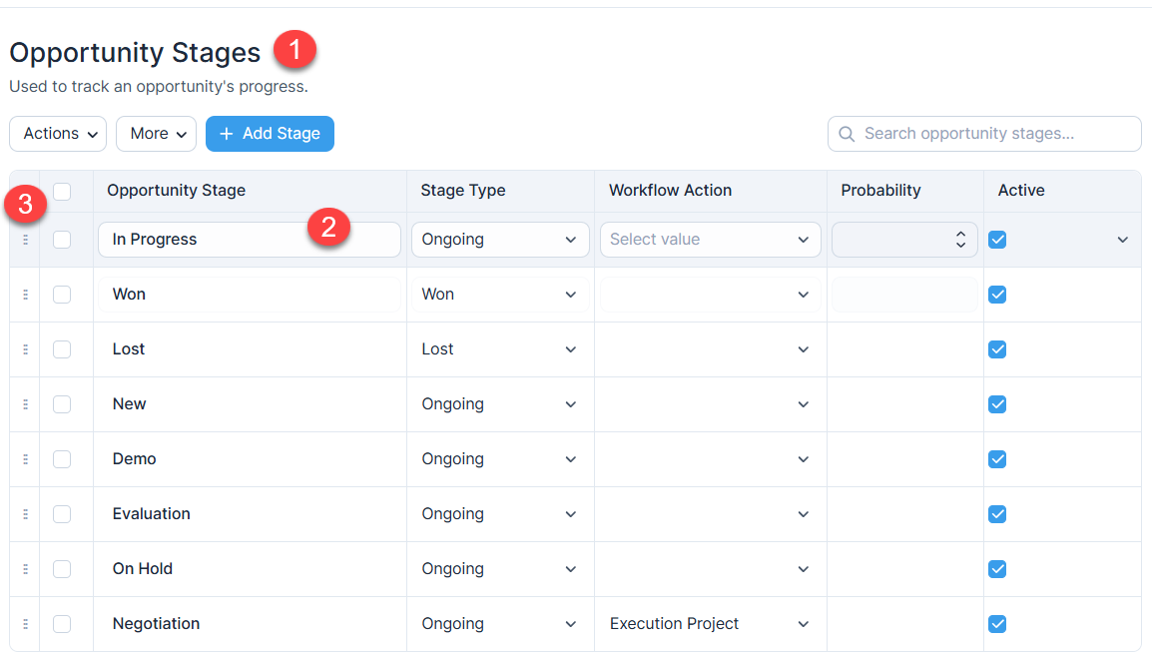Uncheck Active for the Lost stage
The width and height of the screenshot is (1152, 658).
click(997, 349)
